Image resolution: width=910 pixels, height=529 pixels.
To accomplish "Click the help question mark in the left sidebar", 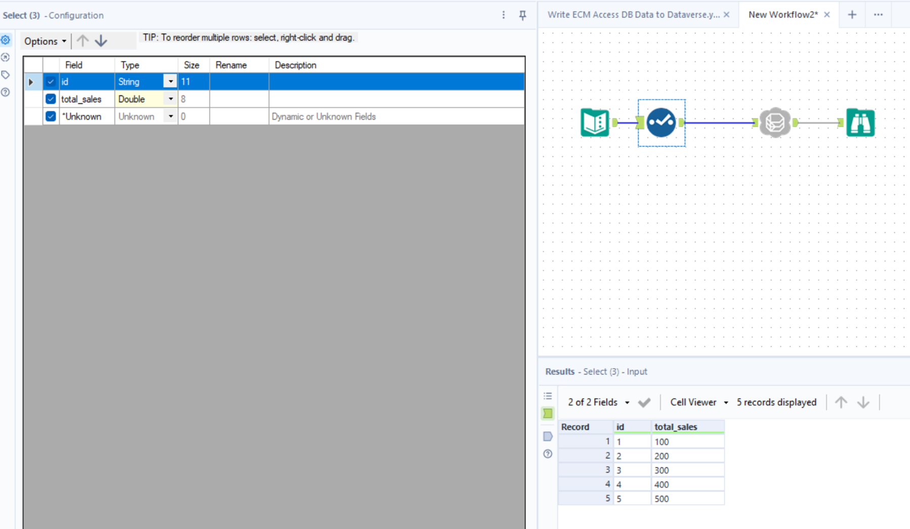I will pos(6,92).
